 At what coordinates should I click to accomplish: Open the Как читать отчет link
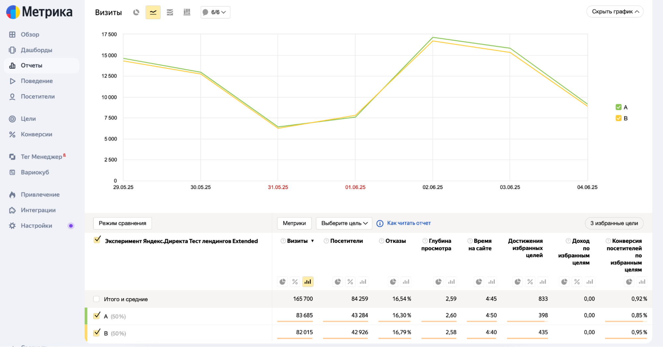tap(409, 223)
